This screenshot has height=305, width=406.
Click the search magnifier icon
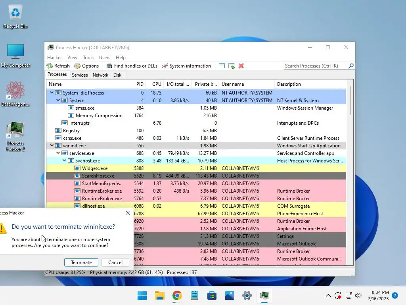pos(351,66)
